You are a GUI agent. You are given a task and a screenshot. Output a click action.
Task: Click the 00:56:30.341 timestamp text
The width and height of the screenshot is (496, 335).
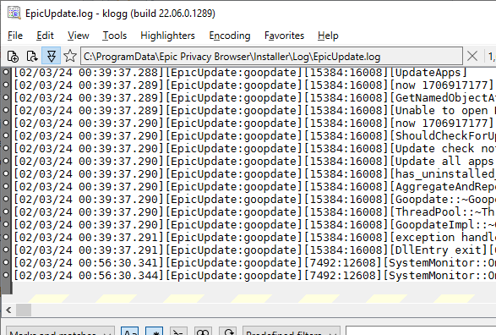[118, 262]
